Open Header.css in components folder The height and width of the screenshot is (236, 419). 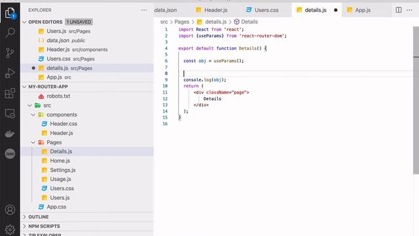(87, 124)
